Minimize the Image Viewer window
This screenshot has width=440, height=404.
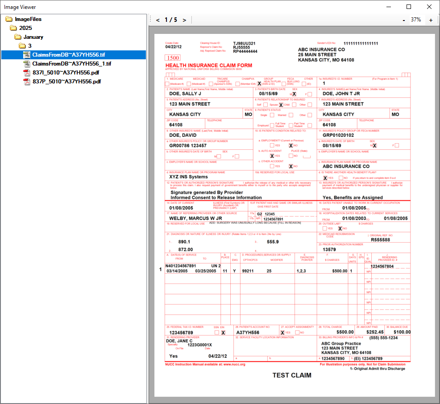(x=389, y=7)
